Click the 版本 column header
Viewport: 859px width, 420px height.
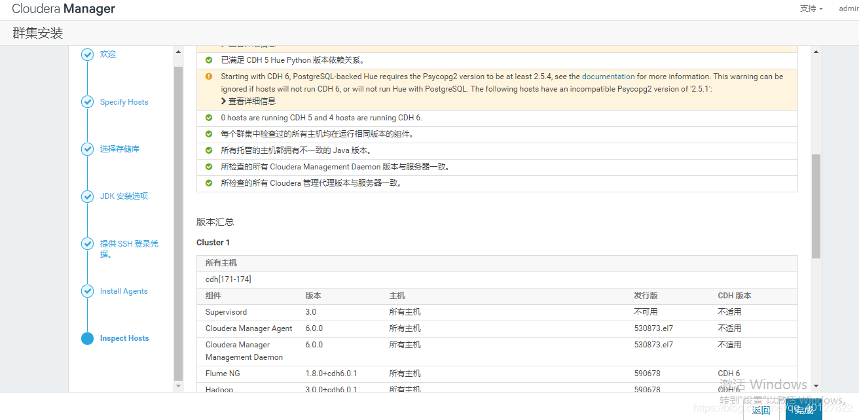(313, 296)
